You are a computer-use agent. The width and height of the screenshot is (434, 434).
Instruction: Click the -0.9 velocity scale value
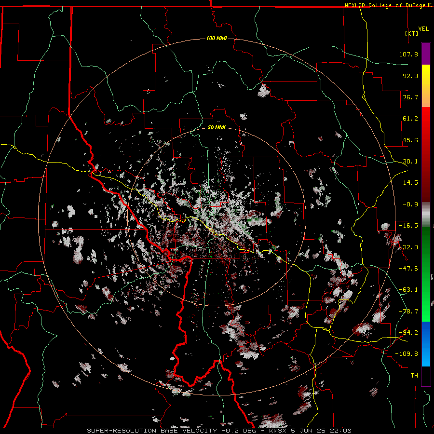(x=410, y=204)
